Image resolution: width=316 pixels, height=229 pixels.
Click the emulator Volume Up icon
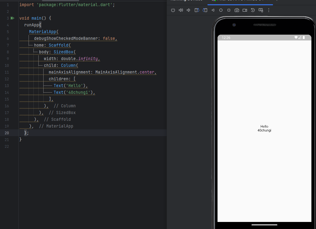(x=181, y=10)
